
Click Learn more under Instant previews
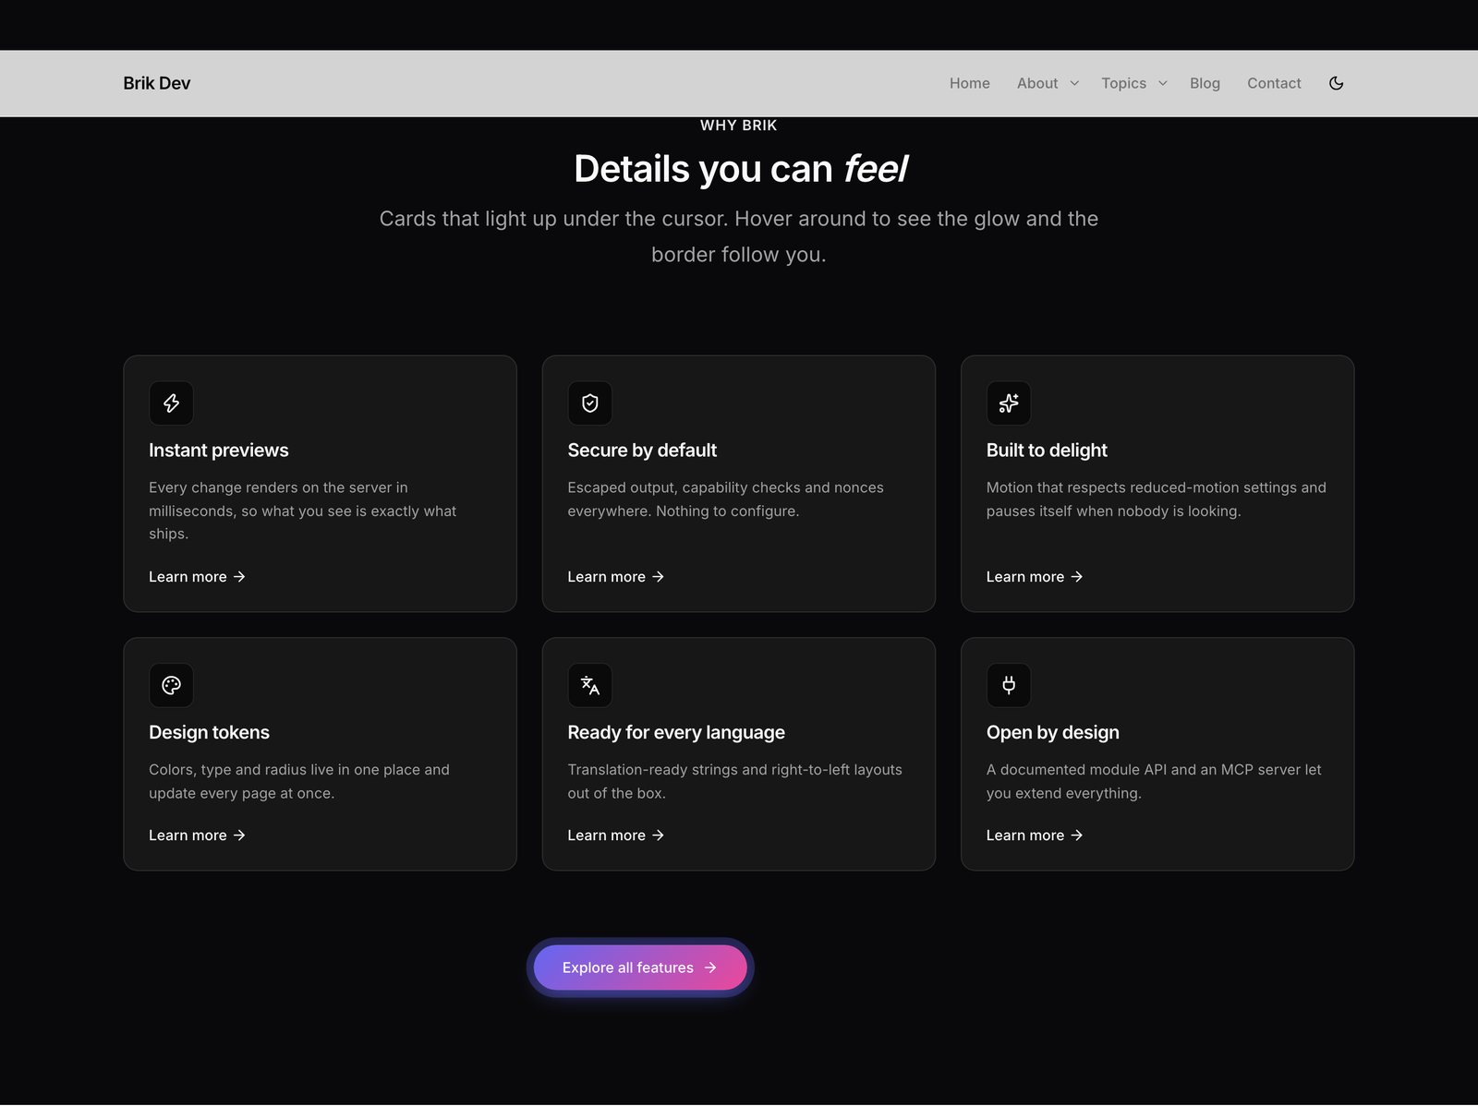[197, 576]
